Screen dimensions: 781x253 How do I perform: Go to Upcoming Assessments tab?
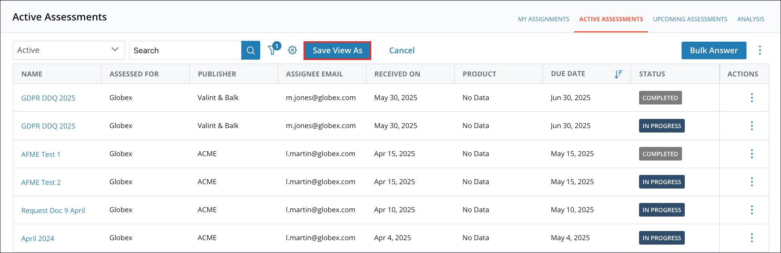[x=690, y=19]
